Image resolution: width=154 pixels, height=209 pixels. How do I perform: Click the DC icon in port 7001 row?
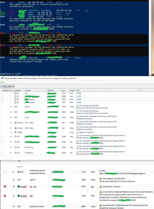[15, 102]
